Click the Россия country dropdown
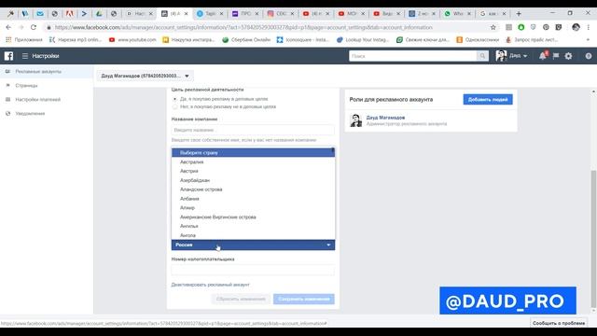Image resolution: width=597 pixels, height=336 pixels. point(253,245)
